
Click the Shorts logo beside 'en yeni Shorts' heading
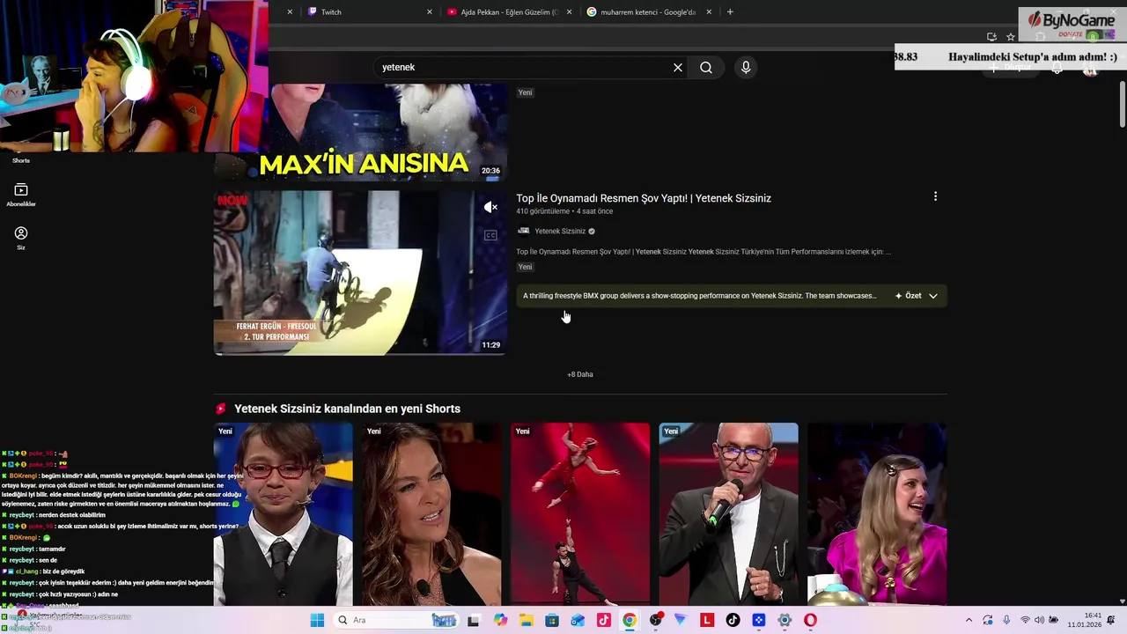pos(221,409)
